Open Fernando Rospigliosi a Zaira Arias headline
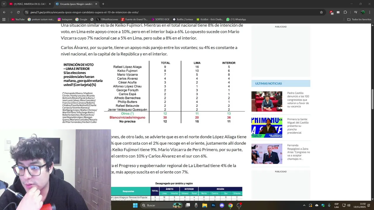Image resolution: width=374 pixels, height=210 pixels. coord(299,152)
